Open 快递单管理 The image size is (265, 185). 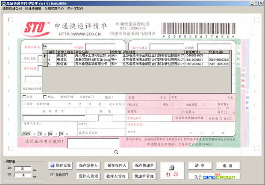point(144,176)
